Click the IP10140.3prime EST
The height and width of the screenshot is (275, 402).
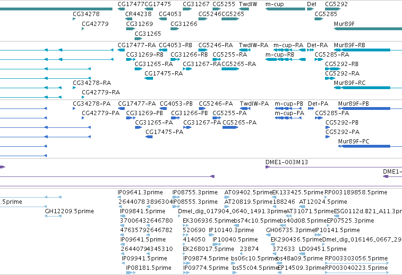pos(211,235)
